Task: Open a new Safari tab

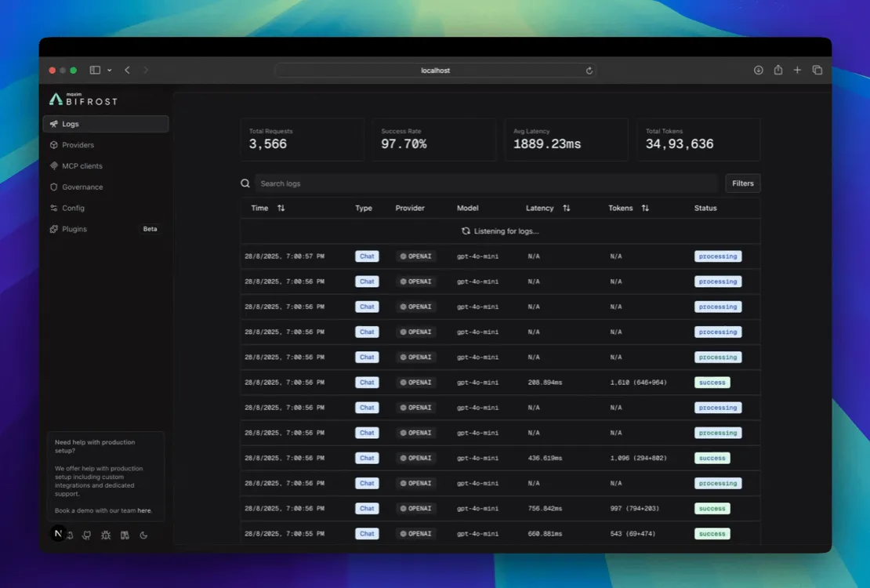Action: (797, 70)
